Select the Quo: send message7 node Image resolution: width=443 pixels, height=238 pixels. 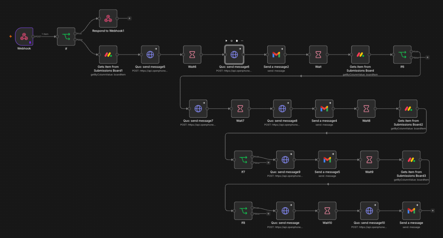click(198, 109)
